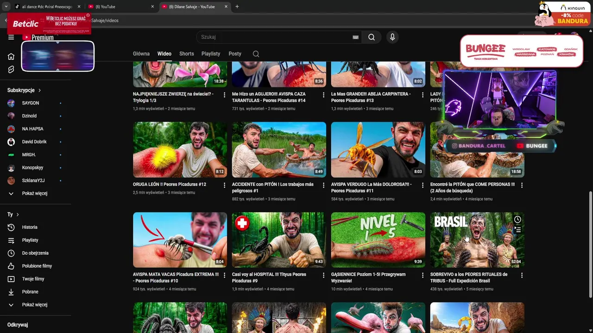Screen dimensions: 593x333
Task: Go to Home via sidebar house icon
Action: tap(11, 56)
